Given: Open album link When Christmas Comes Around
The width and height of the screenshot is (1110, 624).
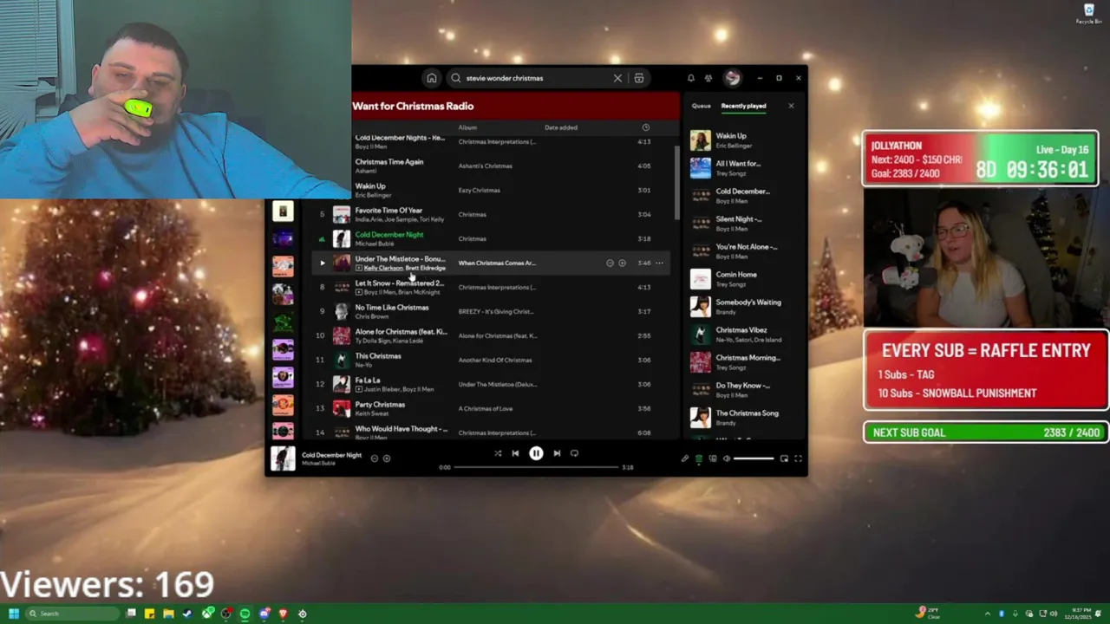Looking at the screenshot, I should [497, 263].
